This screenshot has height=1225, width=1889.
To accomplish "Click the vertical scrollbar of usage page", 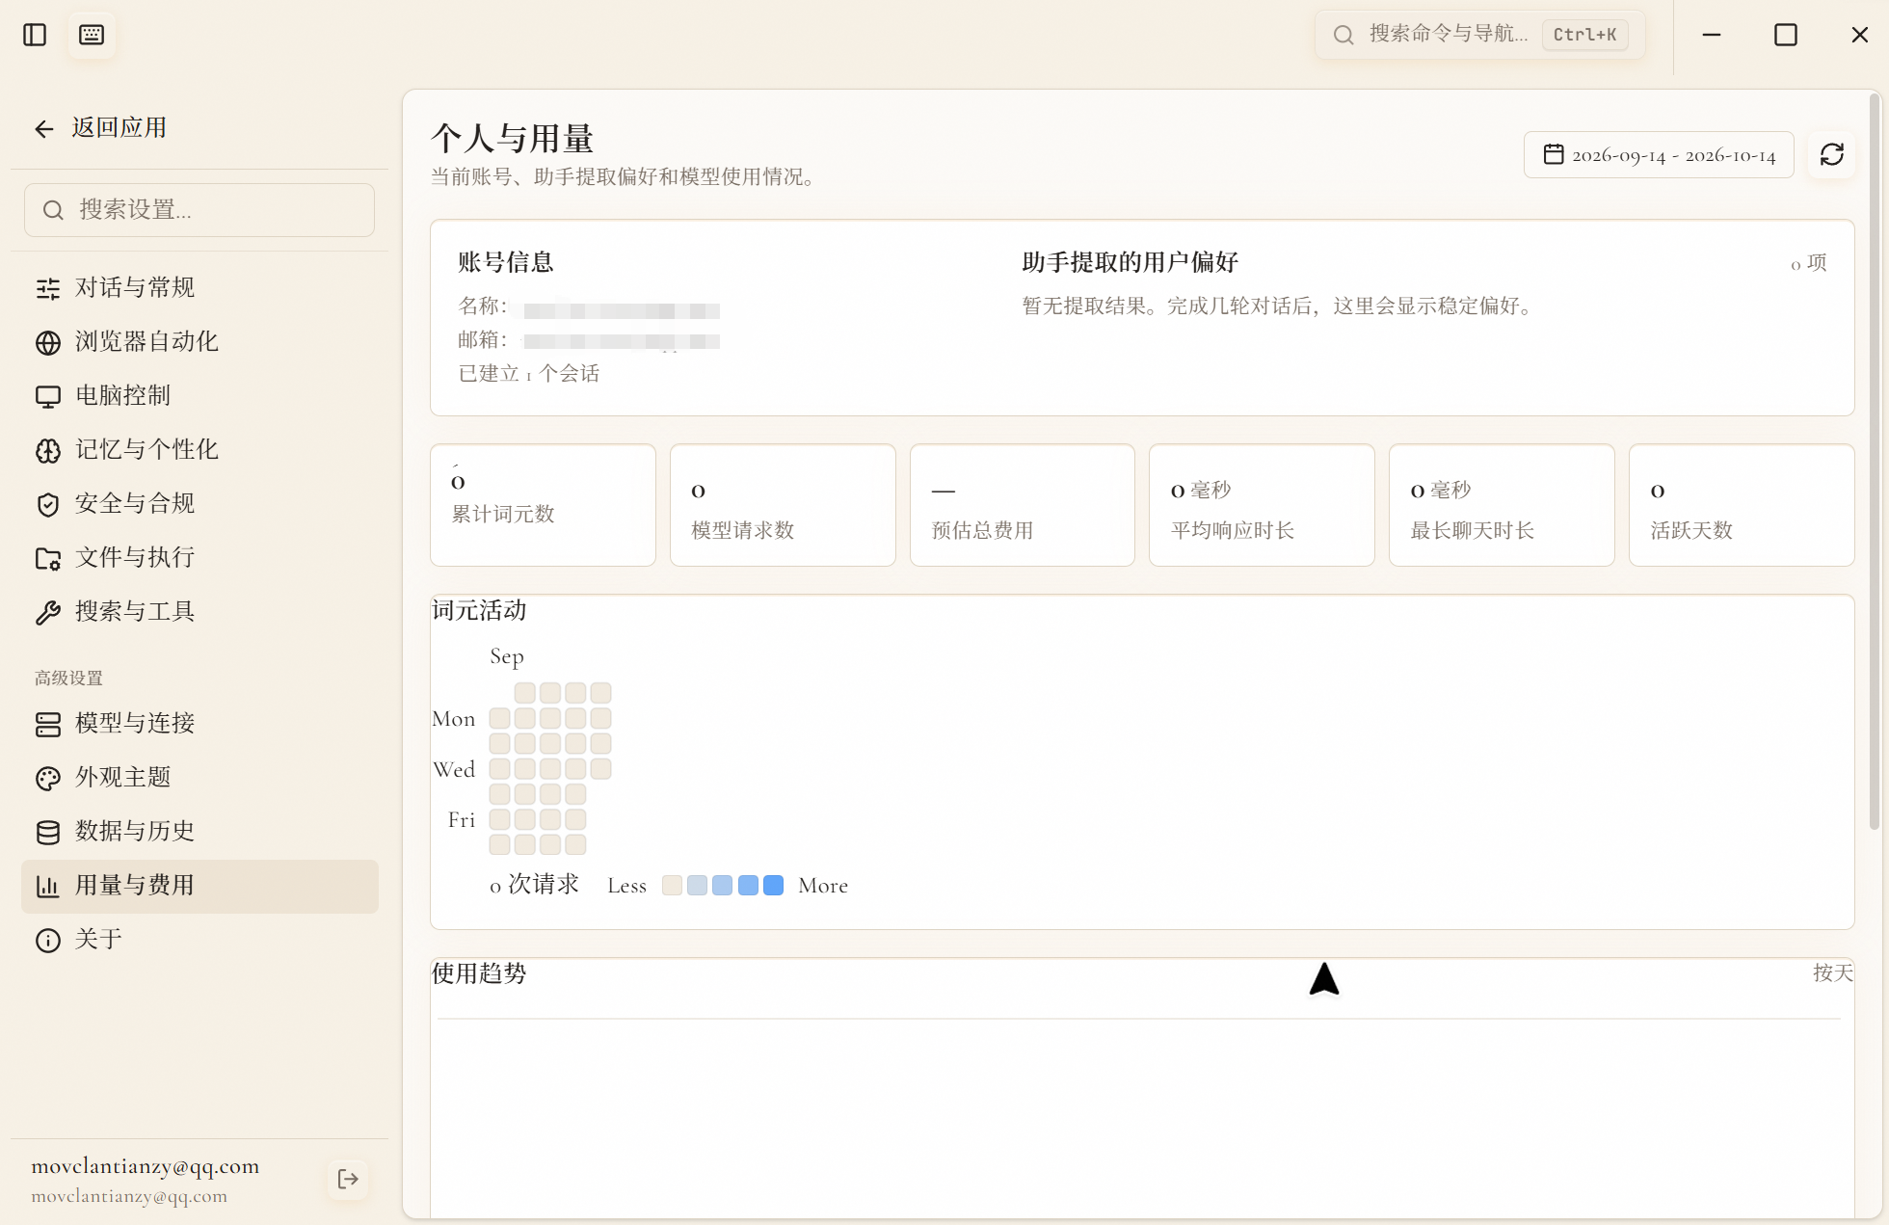I will [x=1874, y=461].
